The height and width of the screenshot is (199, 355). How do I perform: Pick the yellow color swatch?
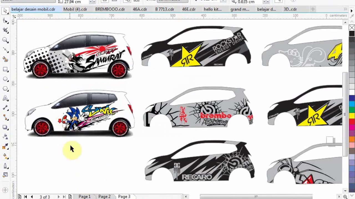[x=352, y=116]
